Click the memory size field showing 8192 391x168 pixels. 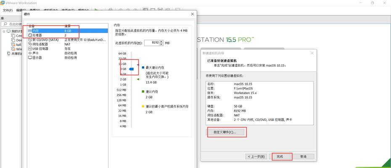point(152,43)
